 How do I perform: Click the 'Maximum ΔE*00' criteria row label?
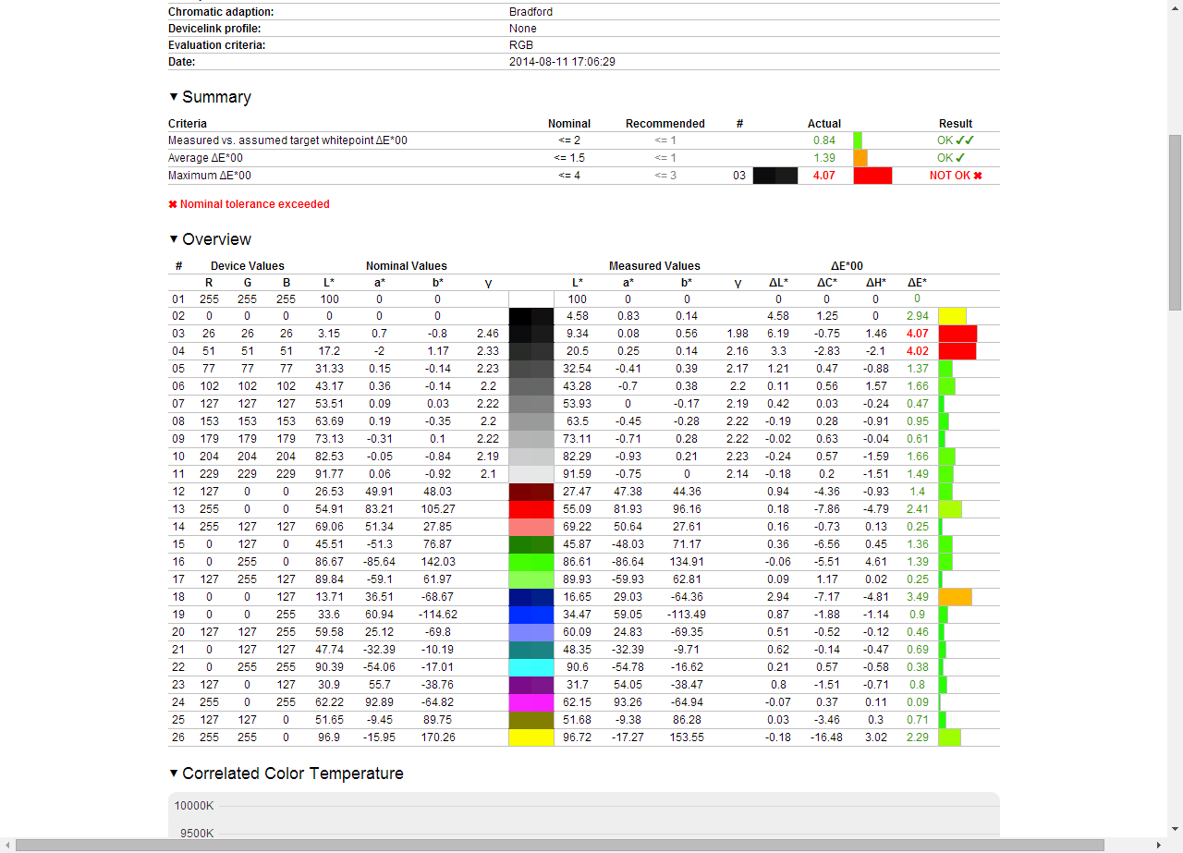tap(210, 176)
